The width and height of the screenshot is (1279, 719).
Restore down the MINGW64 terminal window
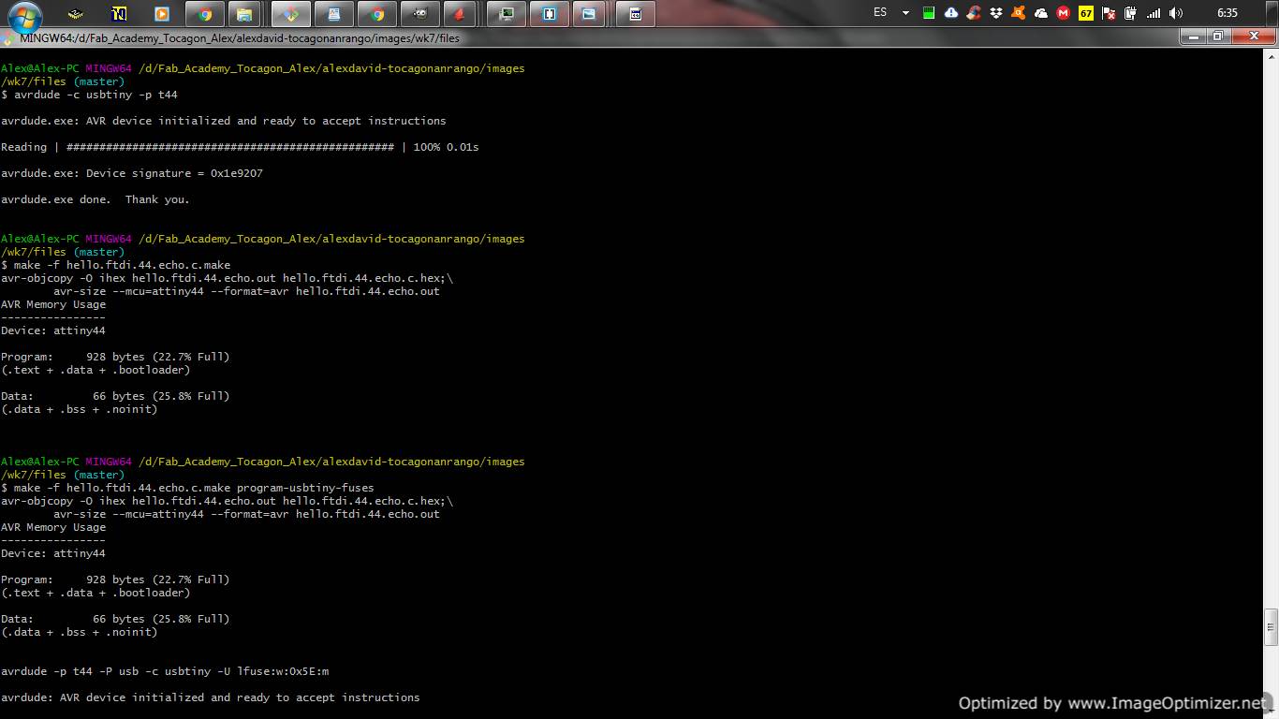[1217, 37]
